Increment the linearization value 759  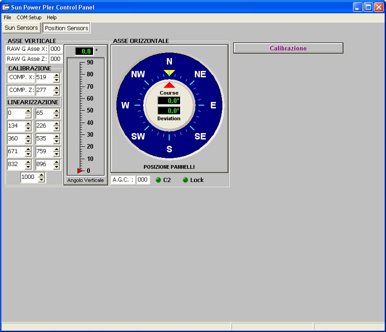(x=57, y=149)
